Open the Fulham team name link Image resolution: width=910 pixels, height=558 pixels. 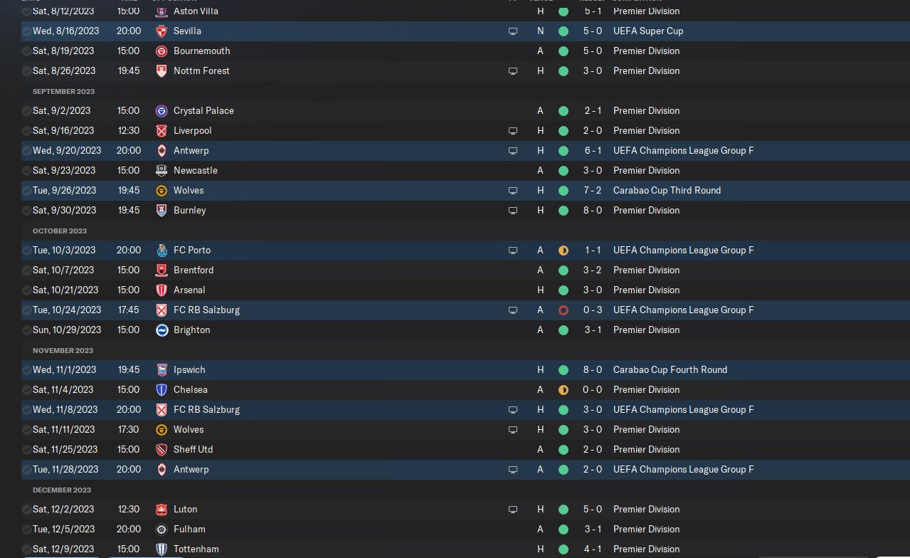pyautogui.click(x=189, y=530)
